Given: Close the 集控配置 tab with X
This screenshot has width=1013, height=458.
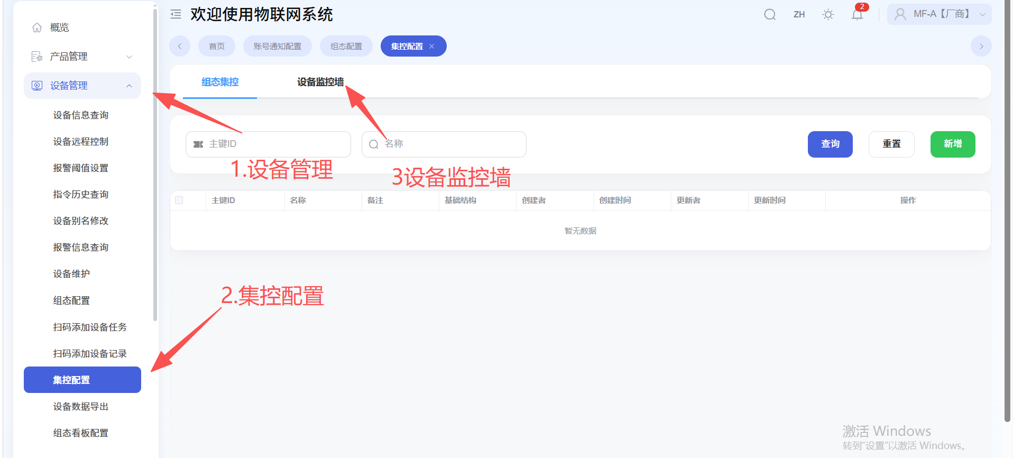Looking at the screenshot, I should (432, 46).
